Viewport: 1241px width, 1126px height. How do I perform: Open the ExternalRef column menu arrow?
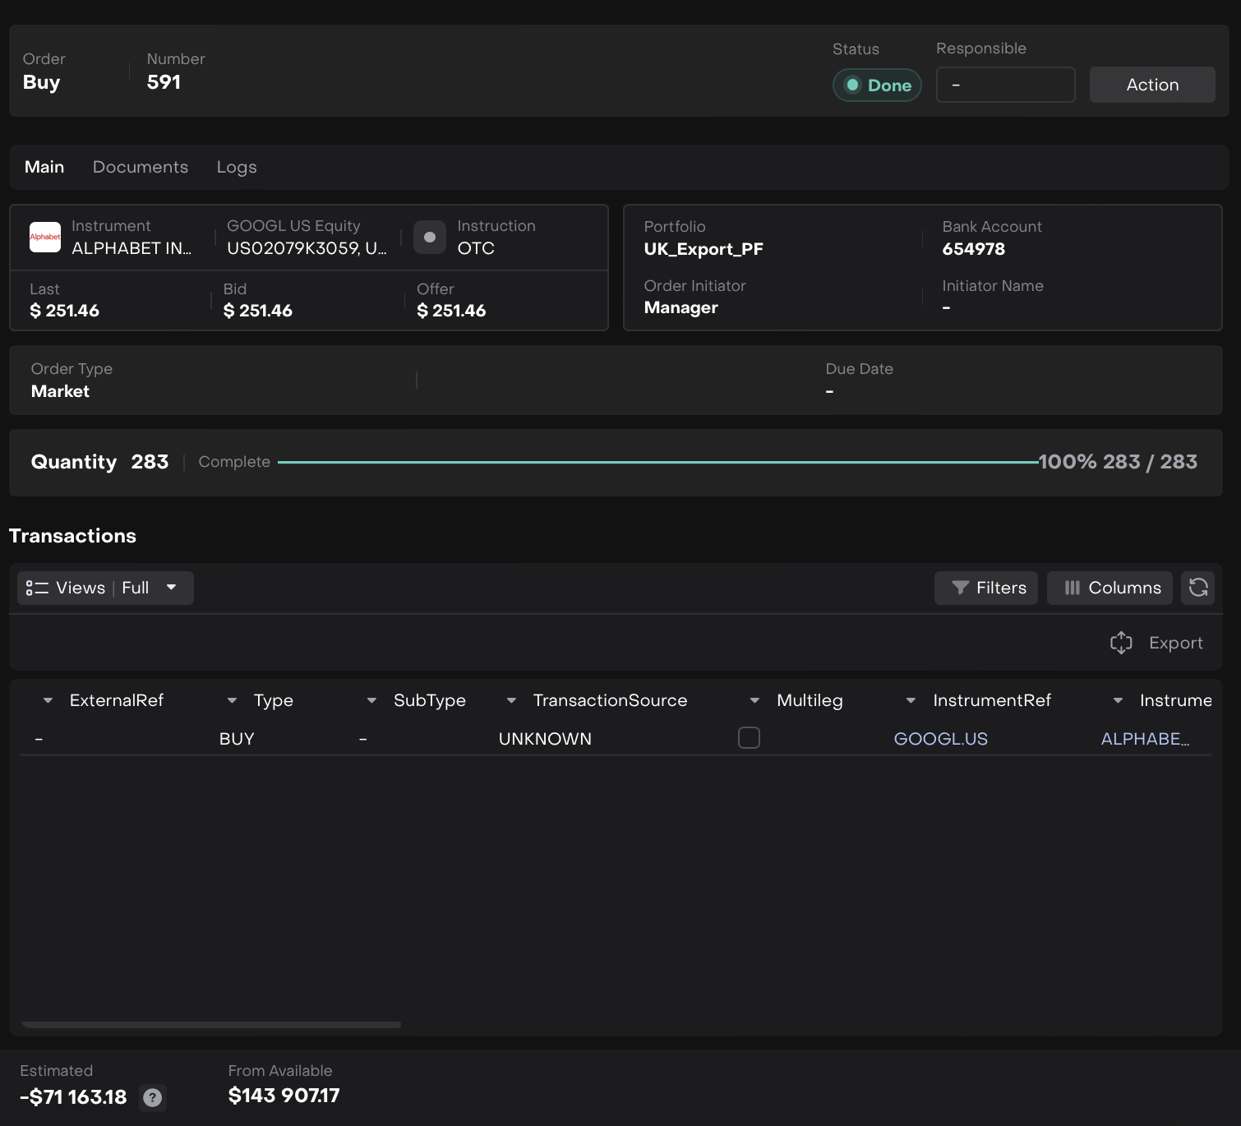48,700
